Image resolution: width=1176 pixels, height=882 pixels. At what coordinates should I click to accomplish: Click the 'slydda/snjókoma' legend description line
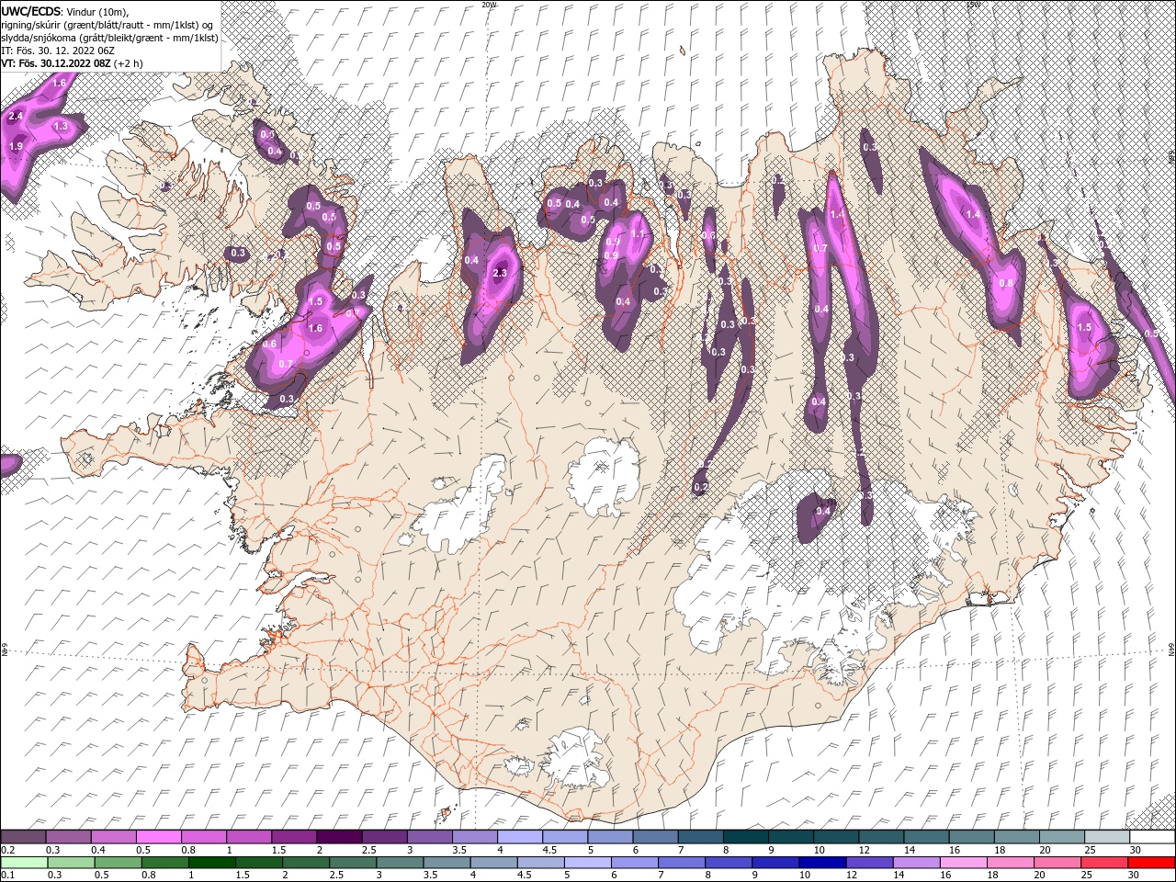click(x=109, y=37)
